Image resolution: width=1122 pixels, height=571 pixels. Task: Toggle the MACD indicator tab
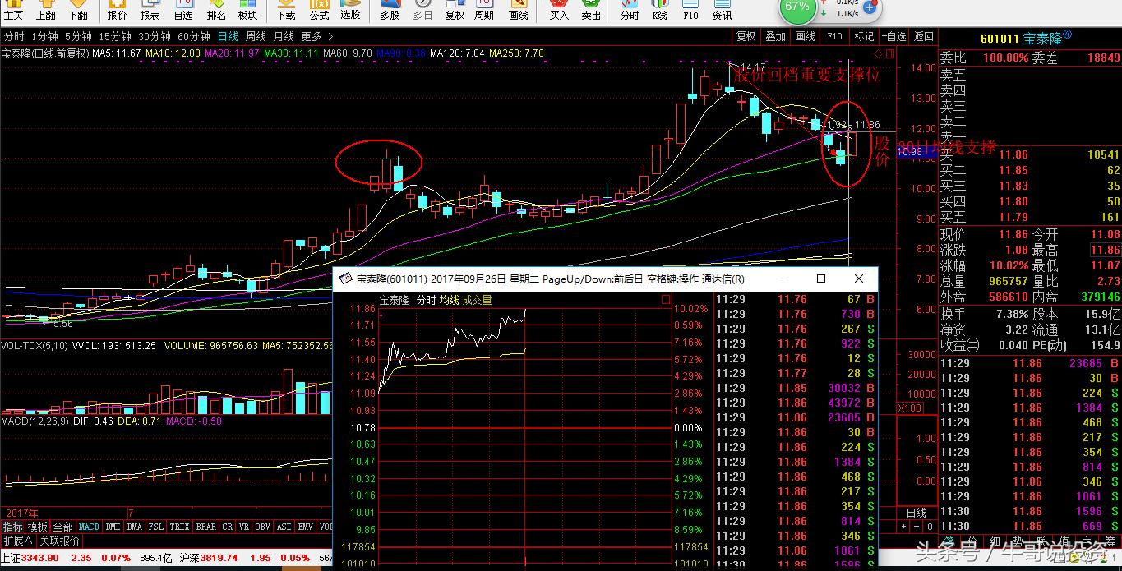[89, 527]
